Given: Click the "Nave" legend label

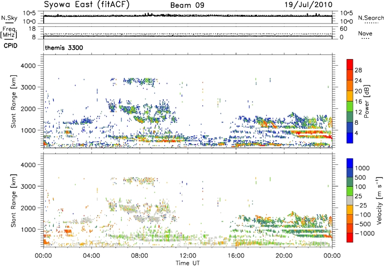Looking at the screenshot, I should tap(365, 33).
